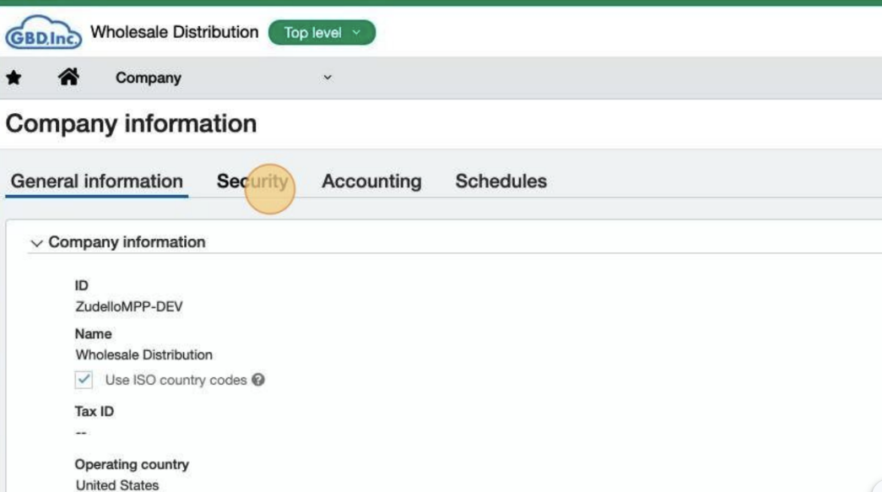Open the Accounting tab

(x=371, y=181)
